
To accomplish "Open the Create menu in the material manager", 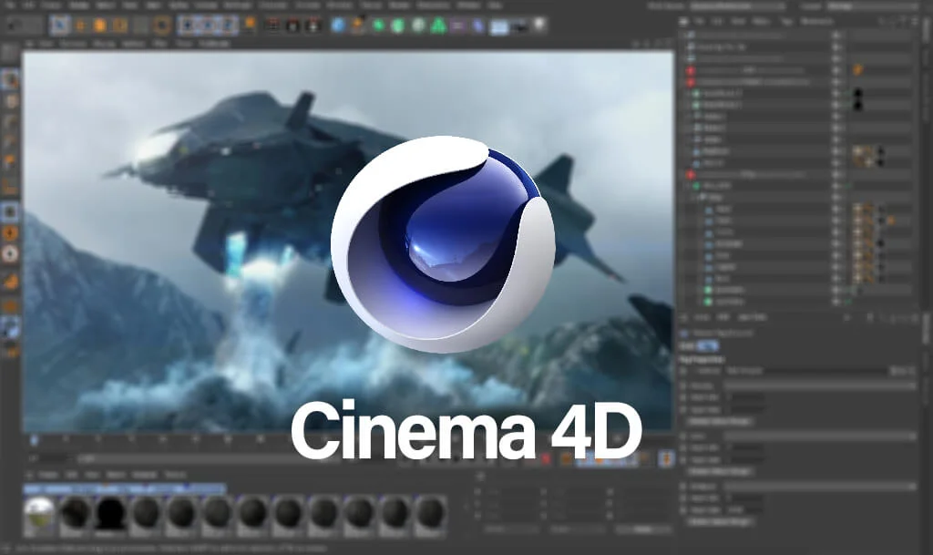I will point(48,475).
